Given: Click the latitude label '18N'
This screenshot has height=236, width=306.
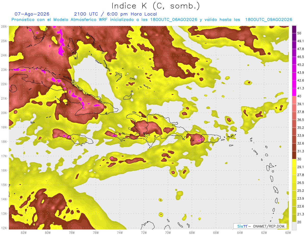Looking at the screenshot, I should [x=4, y=142].
